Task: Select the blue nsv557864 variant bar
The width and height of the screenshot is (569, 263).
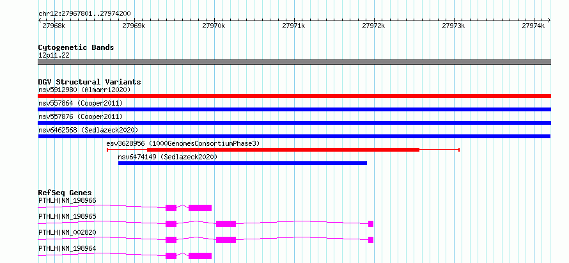Action: coord(294,109)
